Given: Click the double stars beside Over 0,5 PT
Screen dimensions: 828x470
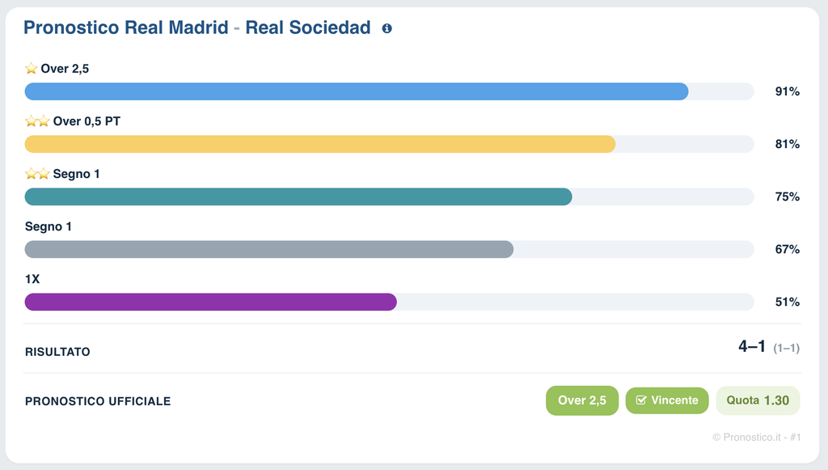Looking at the screenshot, I should pos(37,121).
